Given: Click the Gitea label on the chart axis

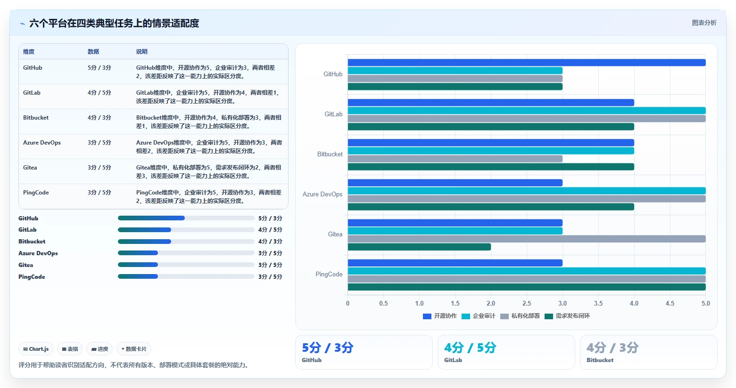Looking at the screenshot, I should click(x=335, y=234).
